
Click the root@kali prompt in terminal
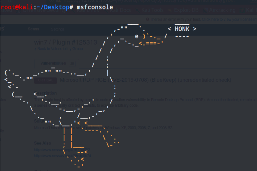click(17, 7)
